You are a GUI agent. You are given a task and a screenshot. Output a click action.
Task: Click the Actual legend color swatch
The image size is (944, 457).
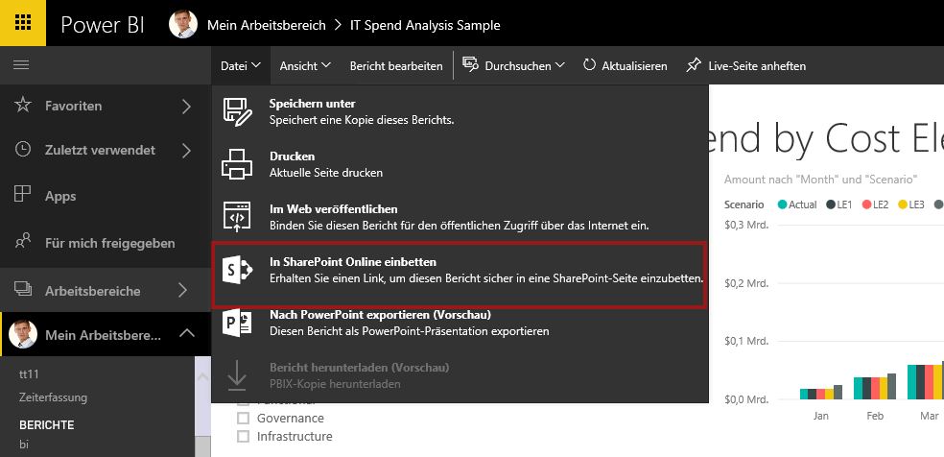[x=782, y=204]
